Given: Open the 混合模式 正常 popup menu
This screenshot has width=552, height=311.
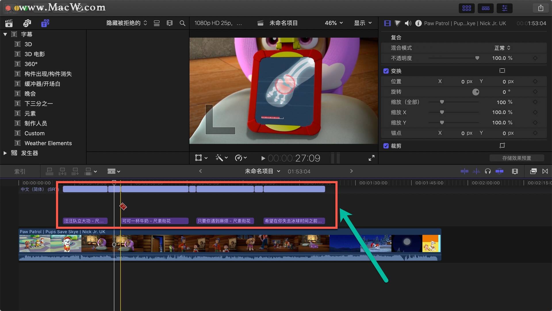Looking at the screenshot, I should (502, 48).
